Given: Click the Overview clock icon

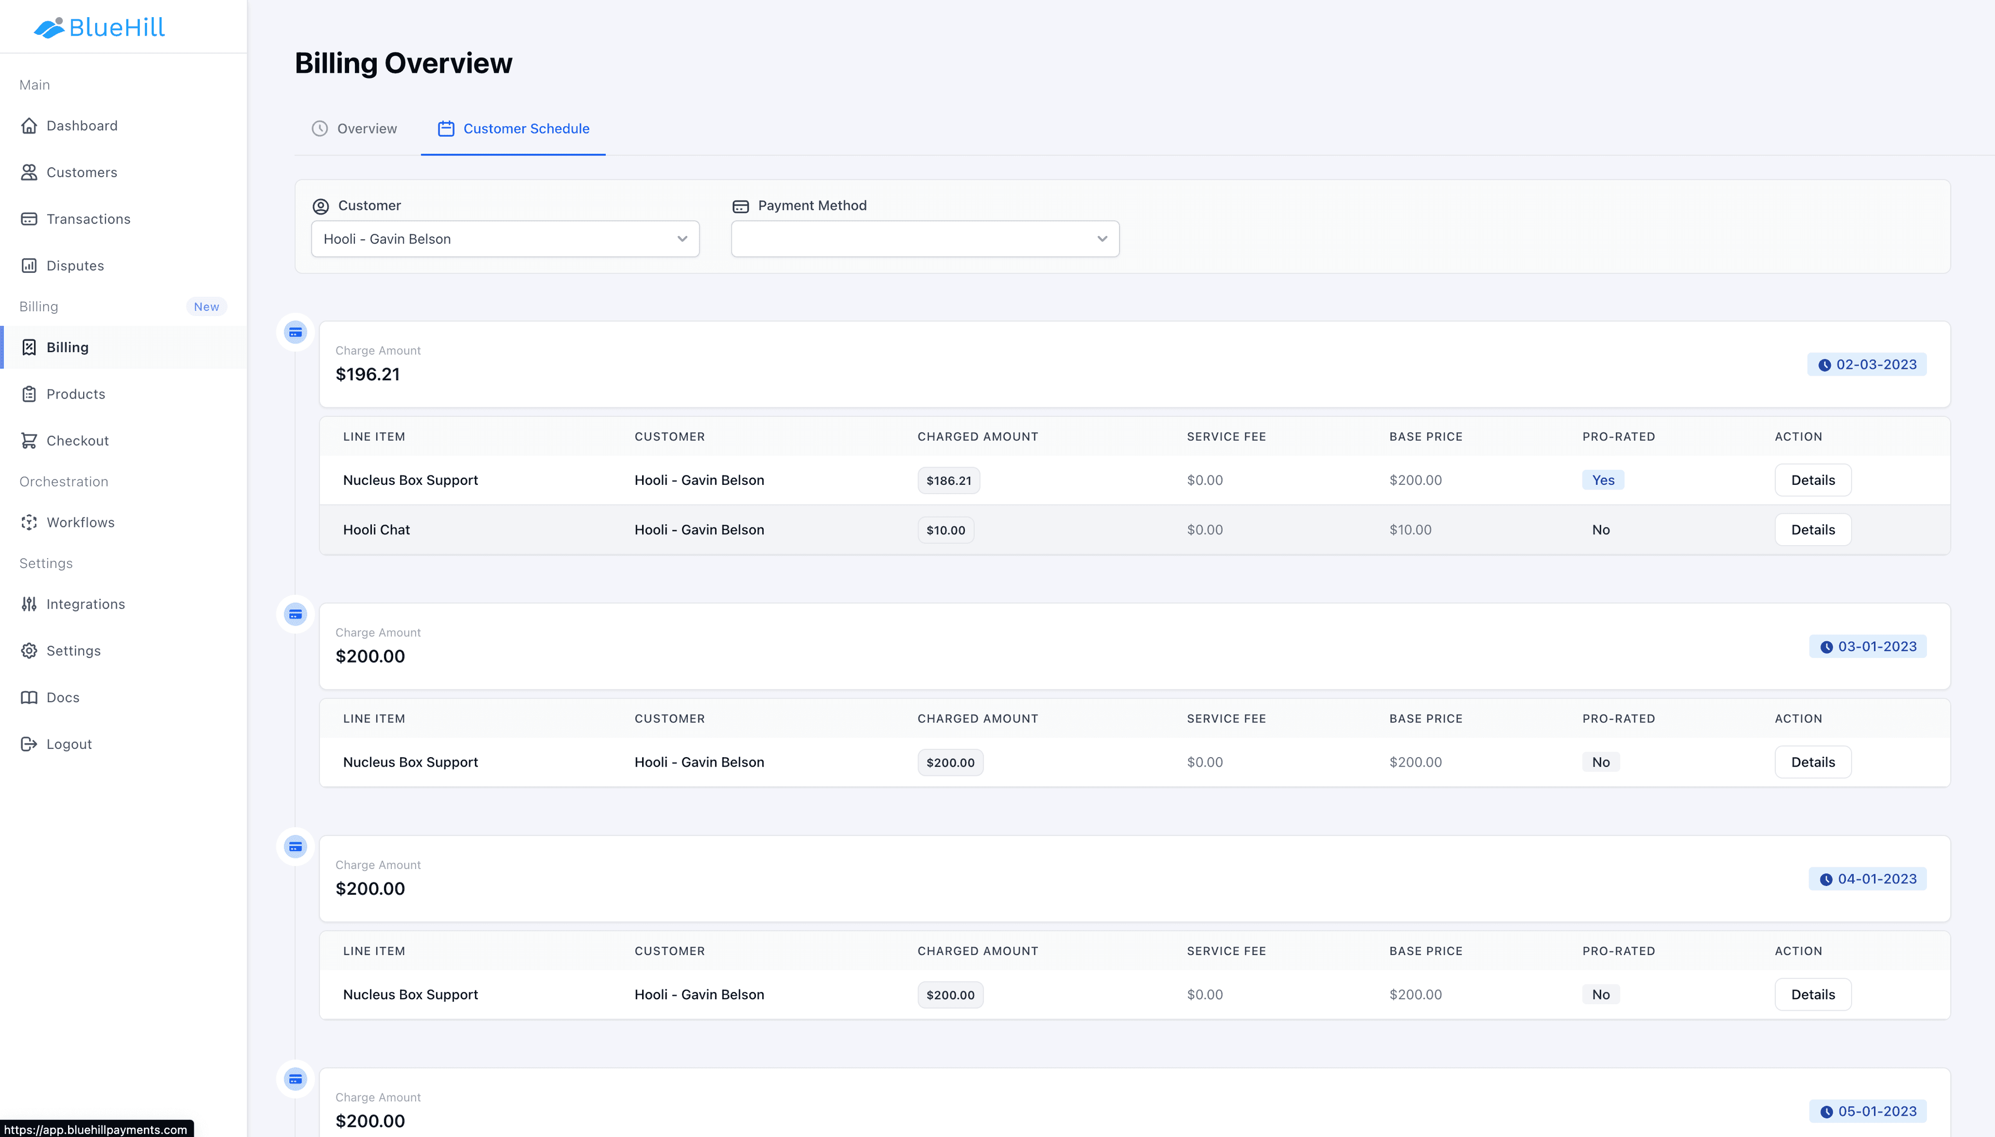Looking at the screenshot, I should (x=320, y=129).
